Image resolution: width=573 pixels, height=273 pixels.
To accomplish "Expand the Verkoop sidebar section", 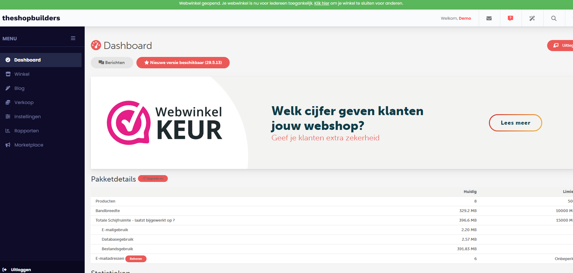I will (x=24, y=102).
